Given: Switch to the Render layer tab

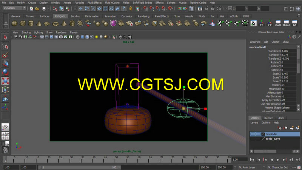Looking at the screenshot, I should 268,118.
